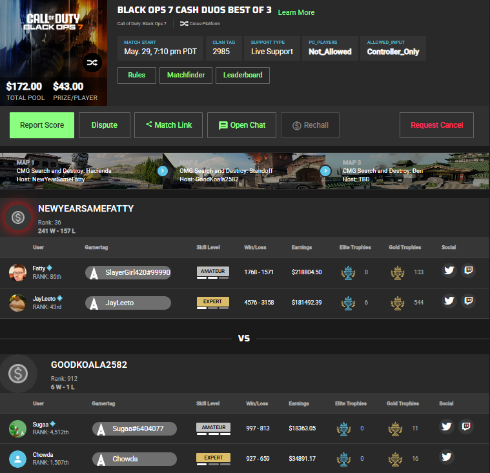This screenshot has width=490, height=473.
Task: Click JayLeeto's EXPERT skill badge
Action: click(213, 301)
